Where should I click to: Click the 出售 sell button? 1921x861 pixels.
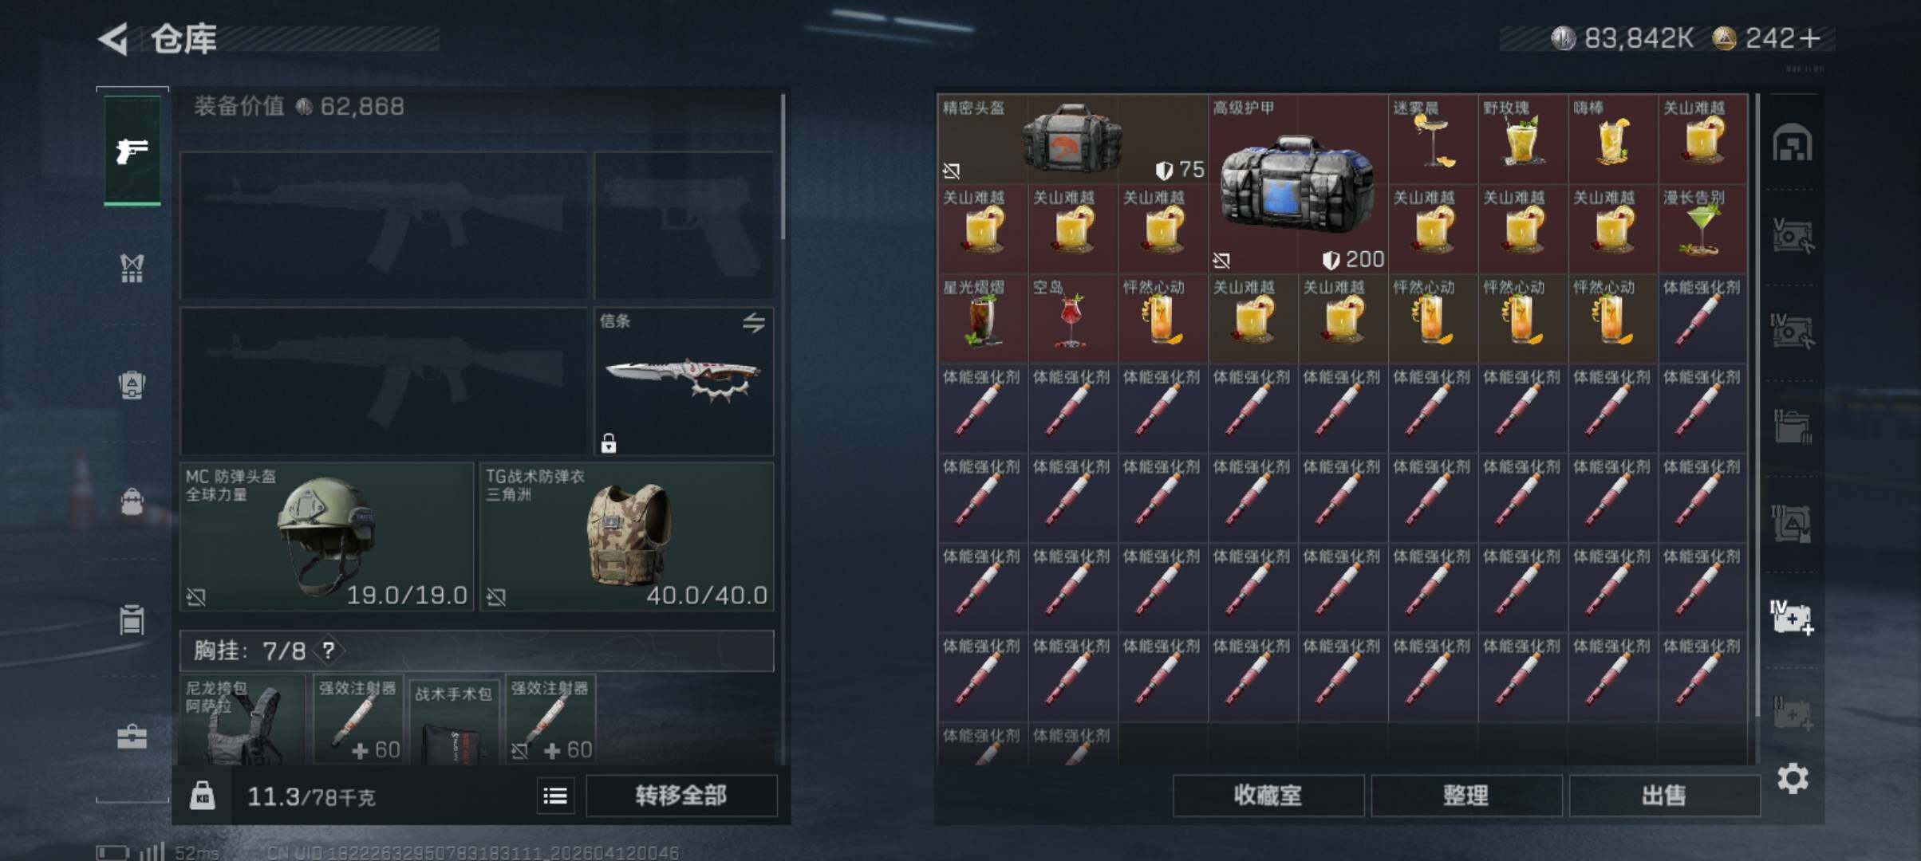pos(1664,795)
